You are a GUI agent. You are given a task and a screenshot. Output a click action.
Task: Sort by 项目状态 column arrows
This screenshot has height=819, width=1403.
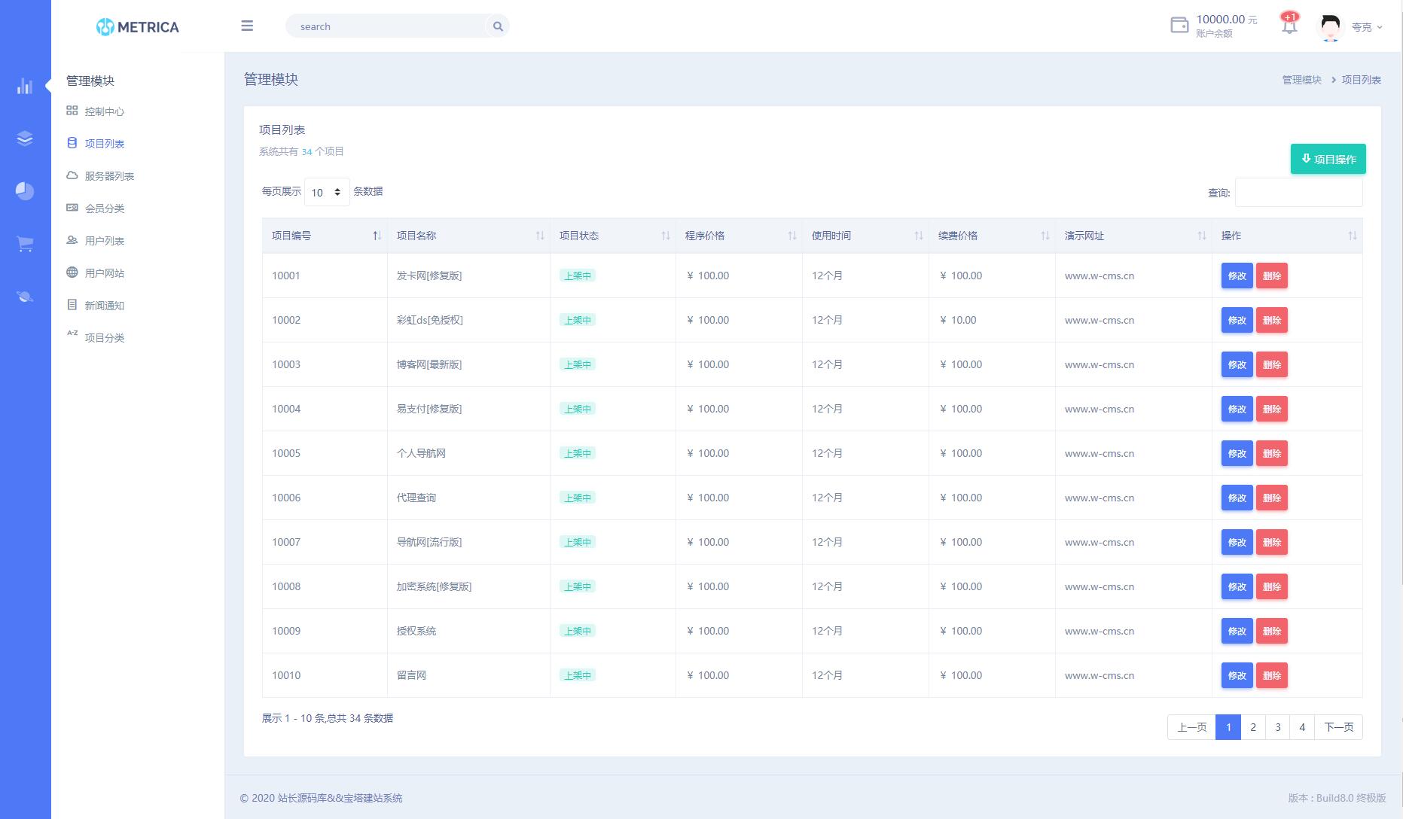pyautogui.click(x=666, y=236)
